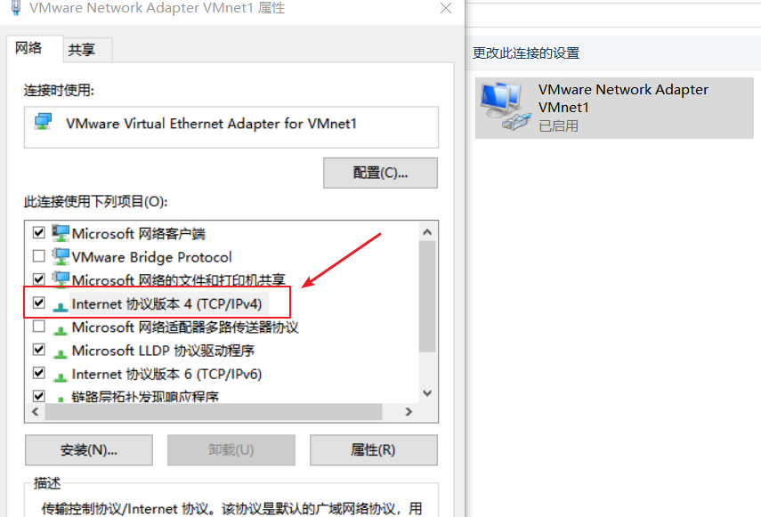Image resolution: width=761 pixels, height=517 pixels.
Task: Click the Microsoft 网络客户端 item icon
Action: coord(61,233)
